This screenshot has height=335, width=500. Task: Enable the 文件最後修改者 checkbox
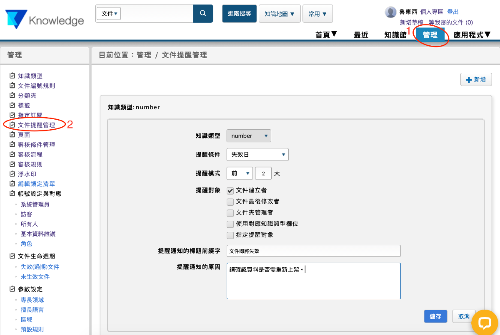[230, 202]
